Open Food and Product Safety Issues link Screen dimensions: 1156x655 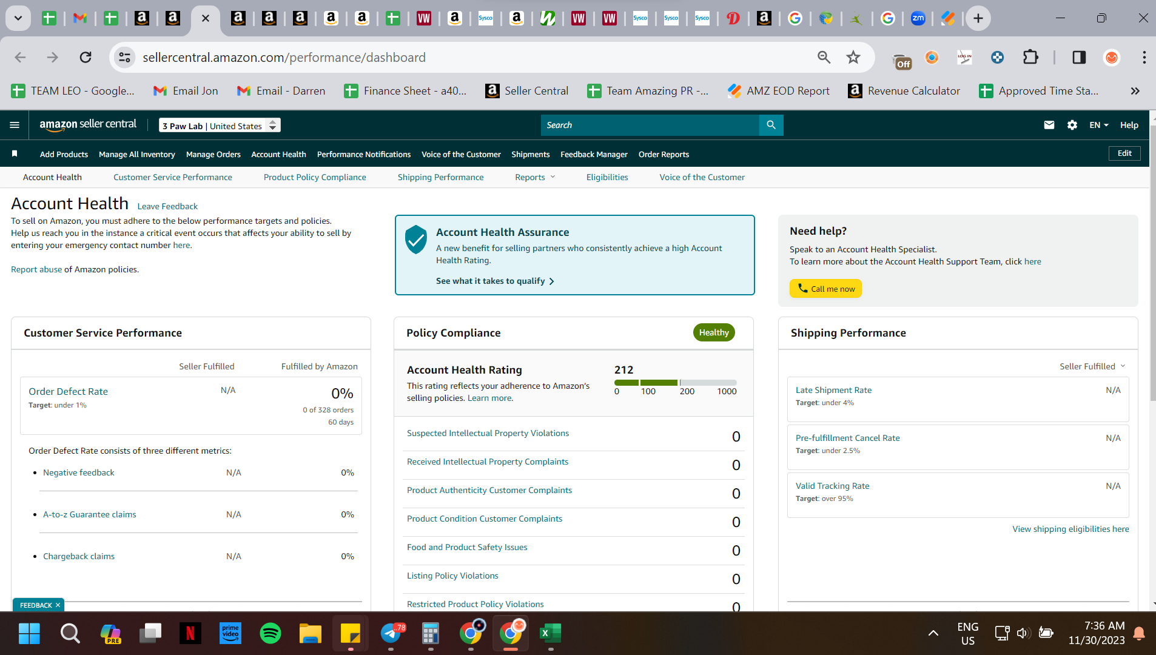[467, 547]
